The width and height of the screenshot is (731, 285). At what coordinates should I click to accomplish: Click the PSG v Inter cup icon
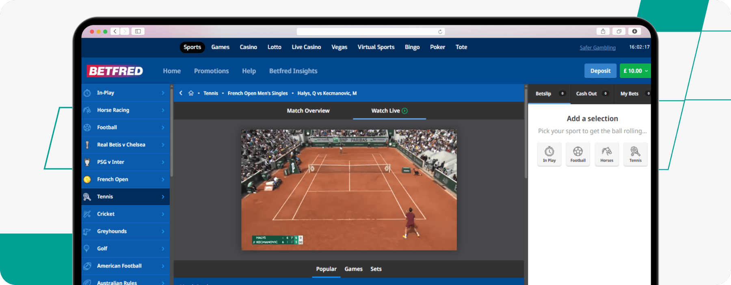[87, 162]
